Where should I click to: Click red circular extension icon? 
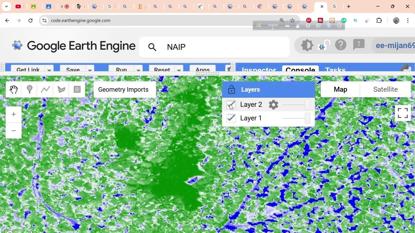click(x=309, y=20)
